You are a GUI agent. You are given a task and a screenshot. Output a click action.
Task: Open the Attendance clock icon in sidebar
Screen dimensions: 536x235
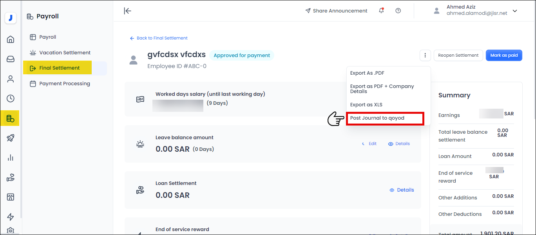(x=11, y=99)
